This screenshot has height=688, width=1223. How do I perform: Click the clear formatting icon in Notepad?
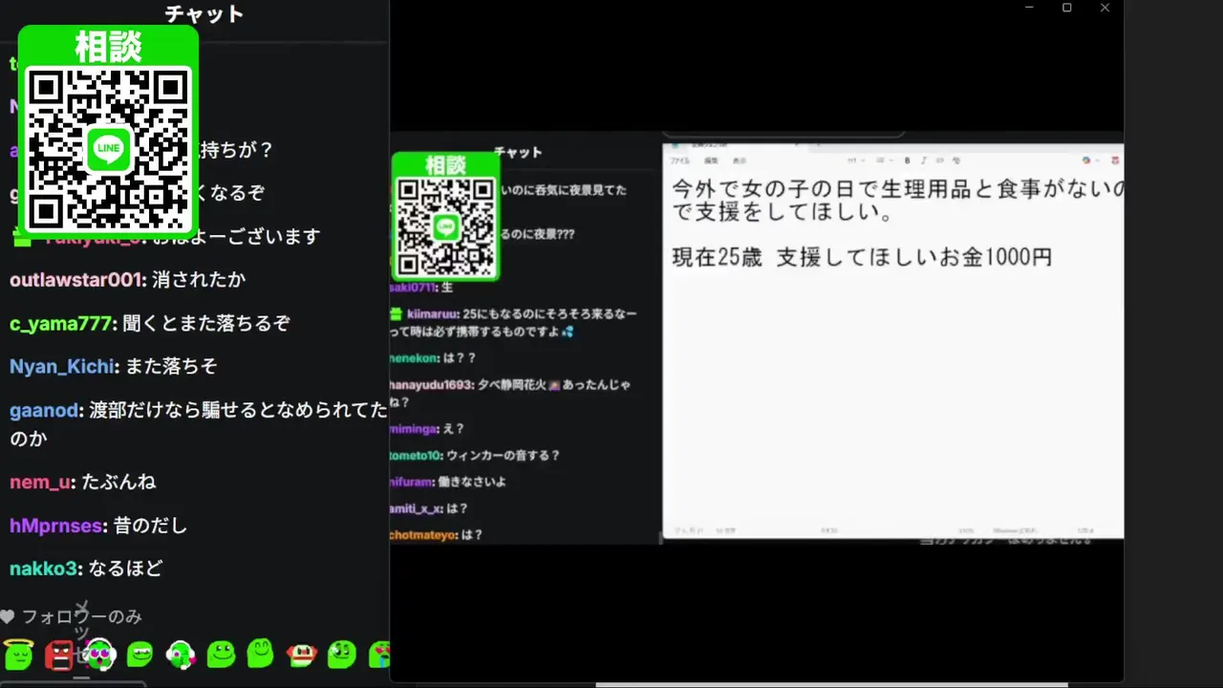(955, 160)
